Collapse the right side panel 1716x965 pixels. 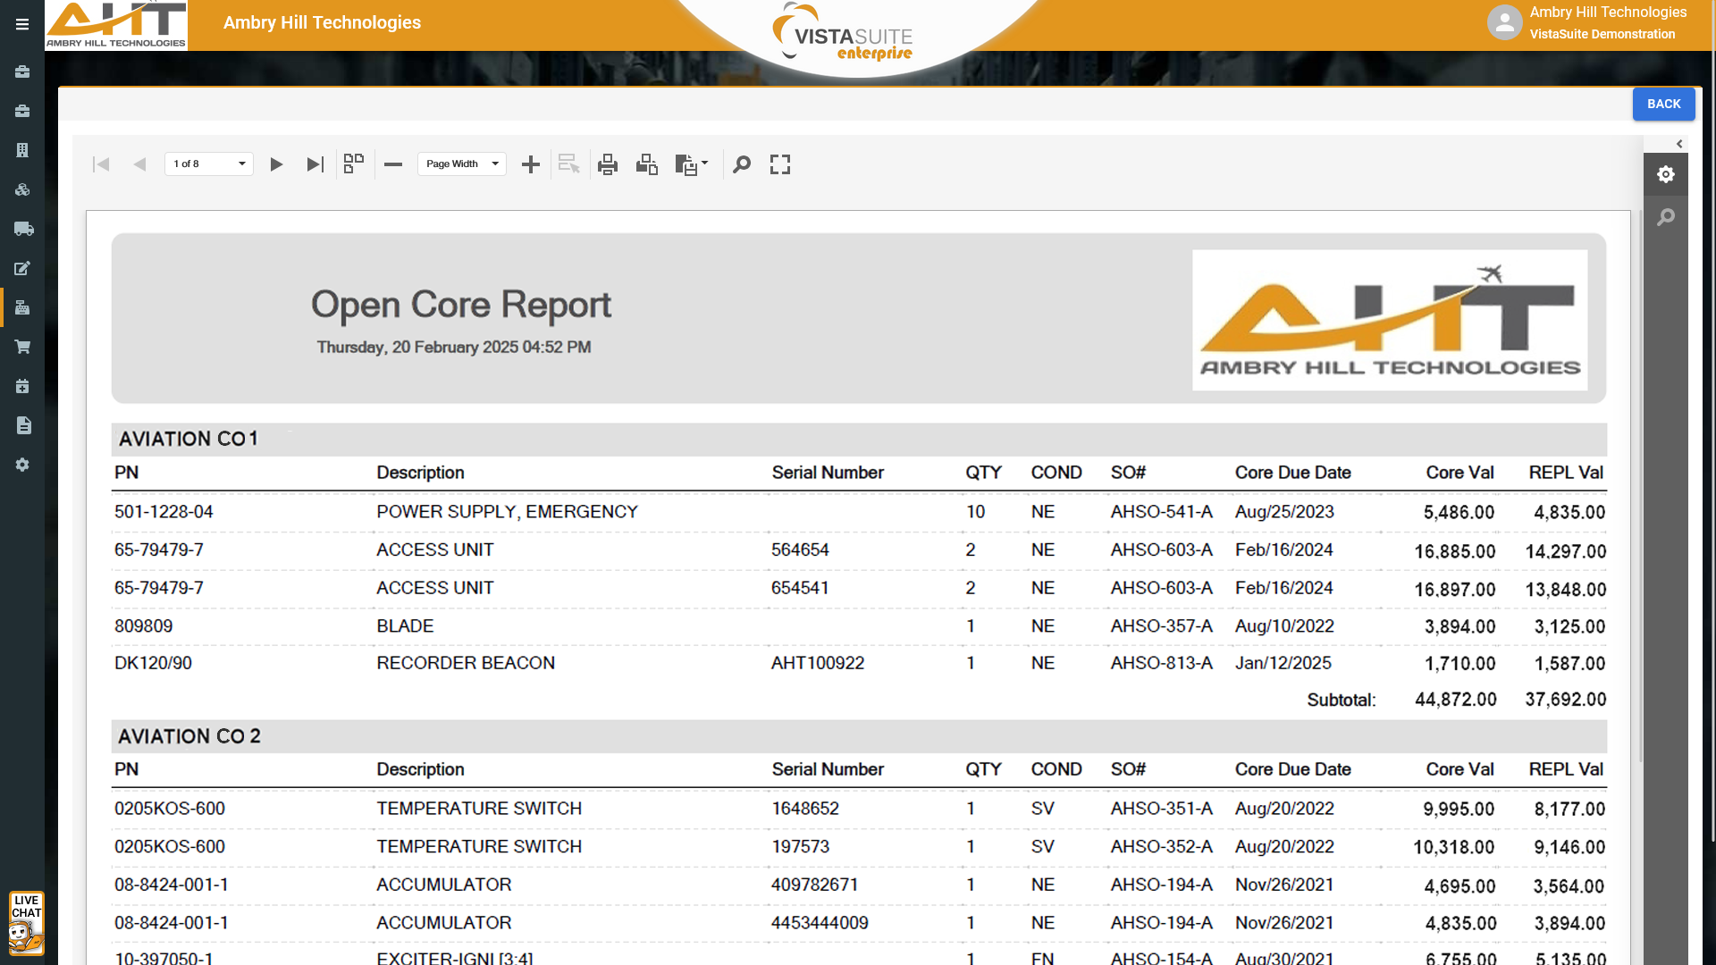1679,144
